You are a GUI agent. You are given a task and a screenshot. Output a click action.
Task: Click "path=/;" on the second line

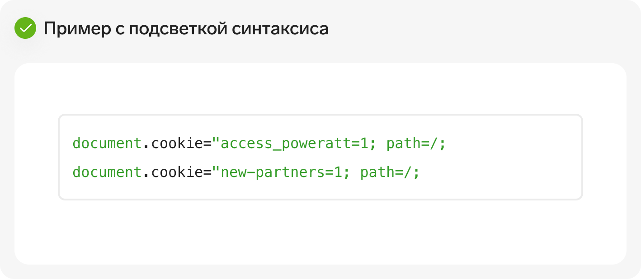point(390,173)
